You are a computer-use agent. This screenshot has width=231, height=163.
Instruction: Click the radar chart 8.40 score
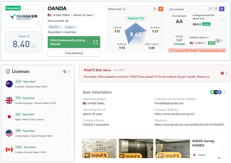[135, 34]
